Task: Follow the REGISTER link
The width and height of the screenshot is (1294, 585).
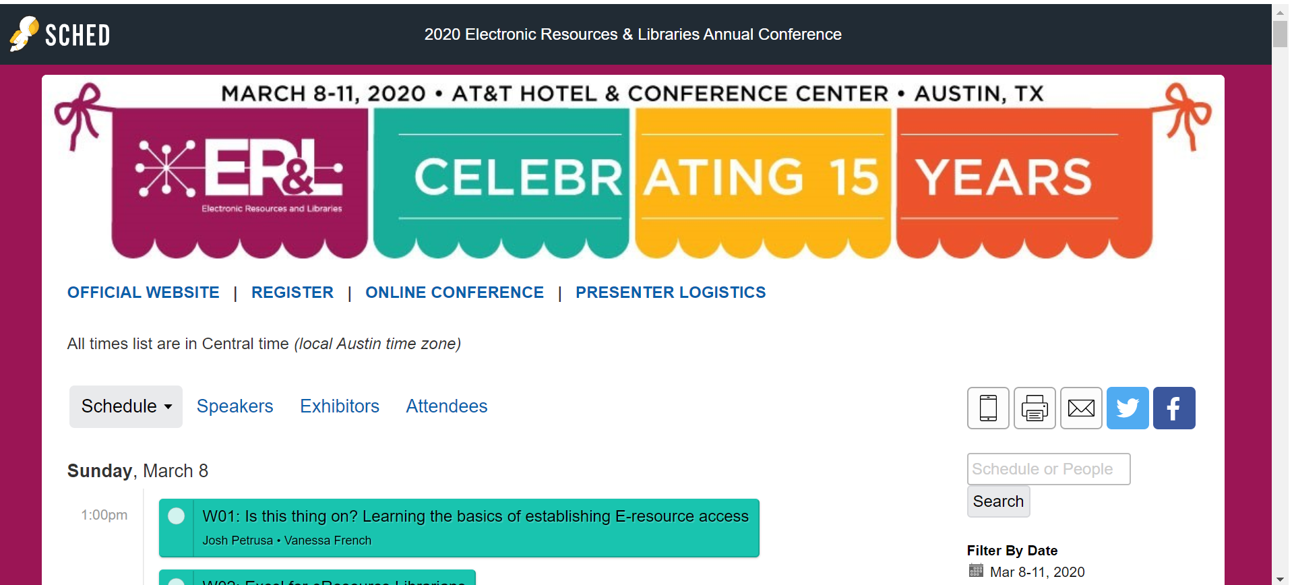Action: (x=292, y=292)
